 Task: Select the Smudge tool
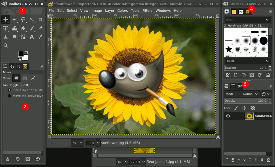[x=14, y=37]
